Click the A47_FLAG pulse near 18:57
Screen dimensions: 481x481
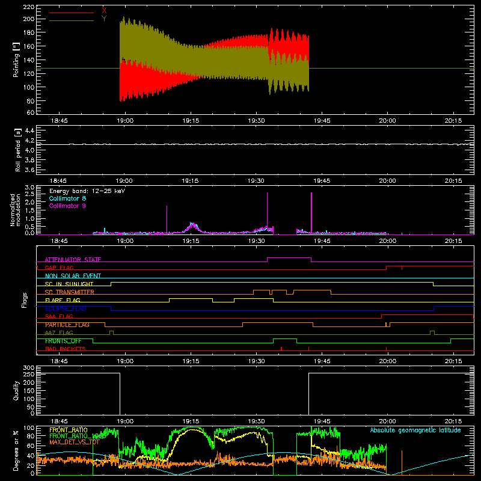111,332
